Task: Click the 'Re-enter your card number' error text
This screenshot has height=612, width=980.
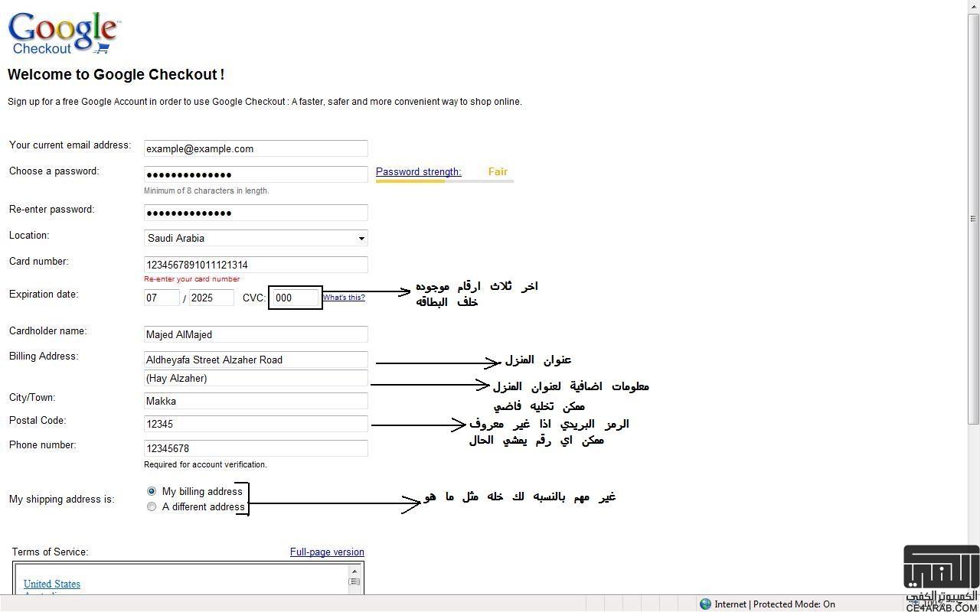Action: click(191, 279)
